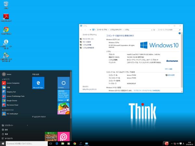This screenshot has width=195, height=146.
Task: Open All apps entry in Start menu
Action: (x=7, y=139)
